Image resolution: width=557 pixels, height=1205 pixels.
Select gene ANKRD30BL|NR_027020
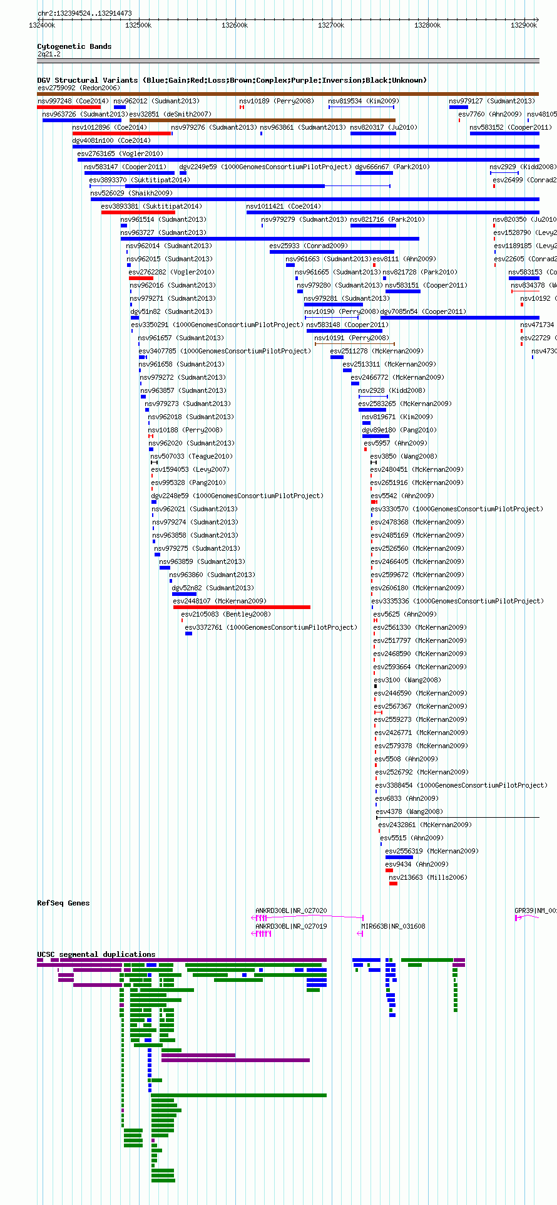[307, 917]
